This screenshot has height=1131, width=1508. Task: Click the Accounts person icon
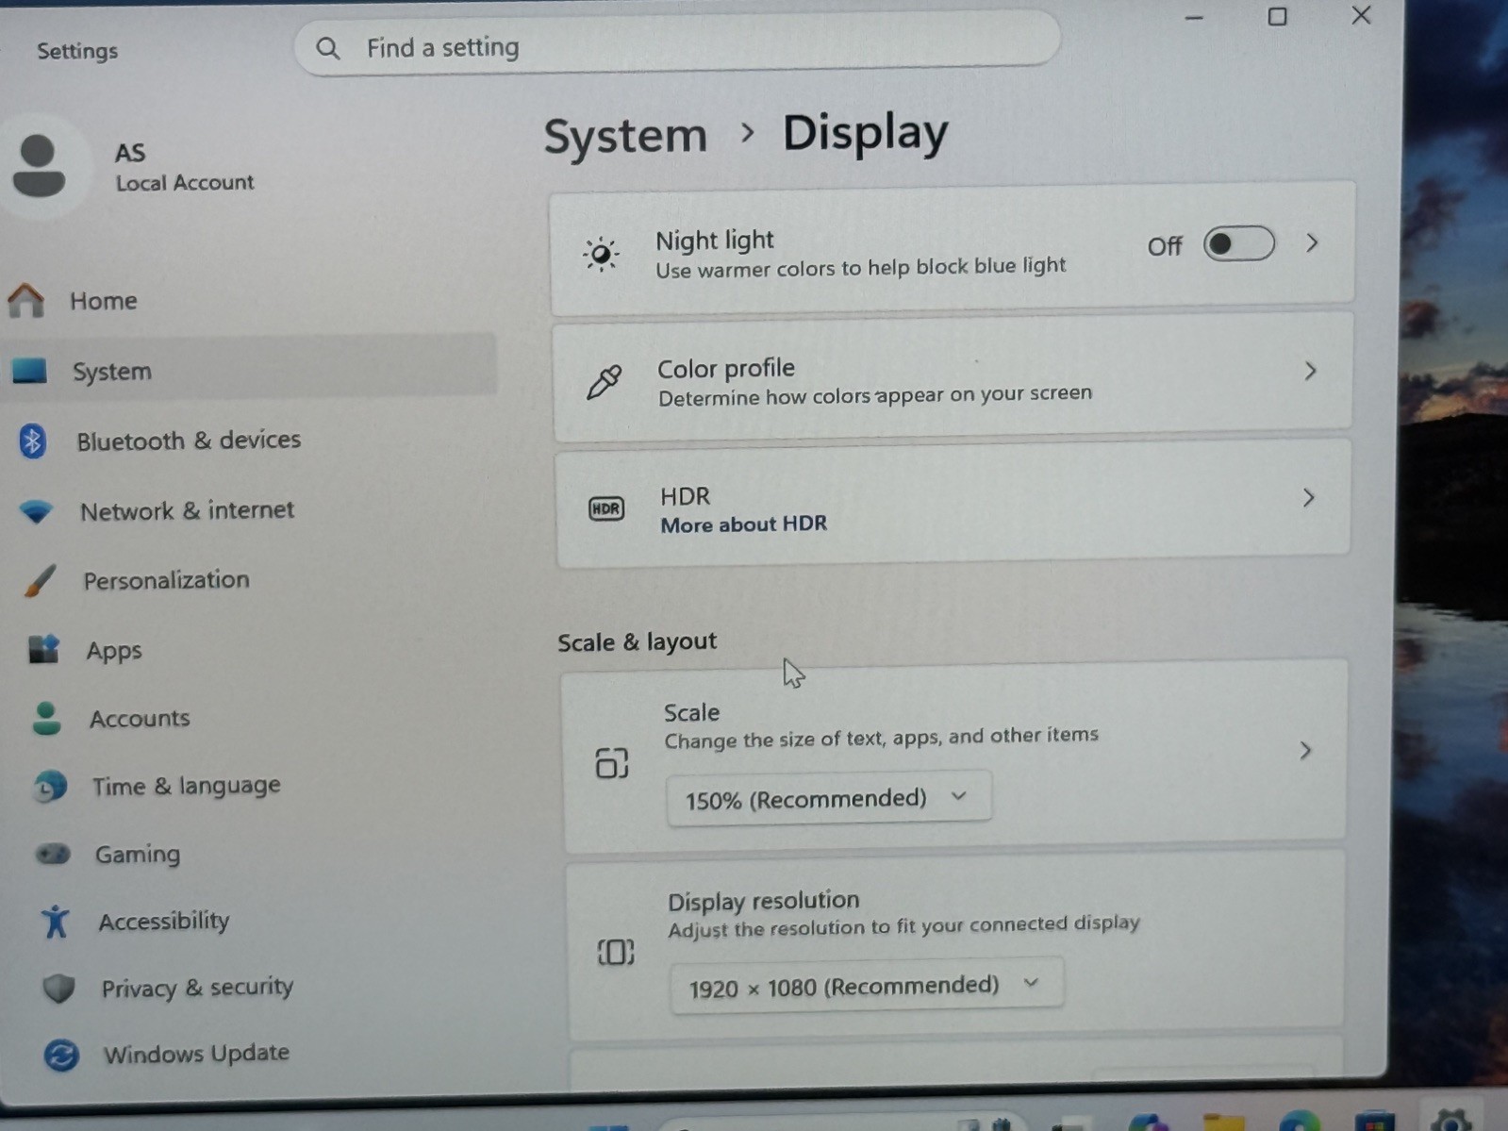[x=46, y=718]
